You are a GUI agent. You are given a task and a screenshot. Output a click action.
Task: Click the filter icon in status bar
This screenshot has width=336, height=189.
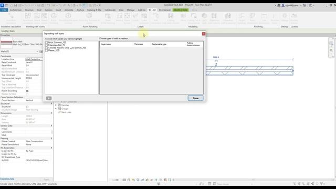coord(322,184)
